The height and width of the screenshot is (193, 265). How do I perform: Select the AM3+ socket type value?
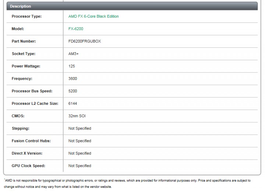click(x=73, y=54)
